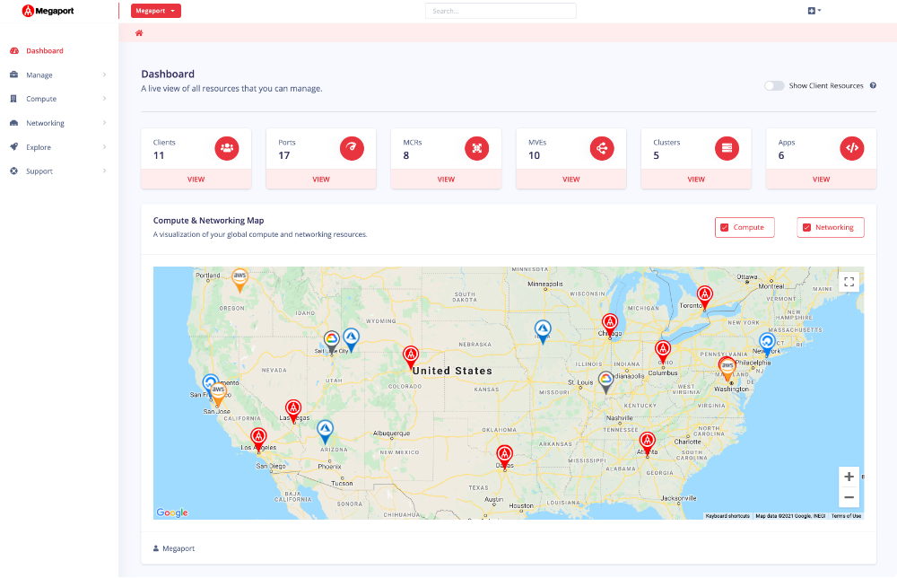Click the home breadcrumb icon
Image resolution: width=897 pixels, height=578 pixels.
[139, 33]
